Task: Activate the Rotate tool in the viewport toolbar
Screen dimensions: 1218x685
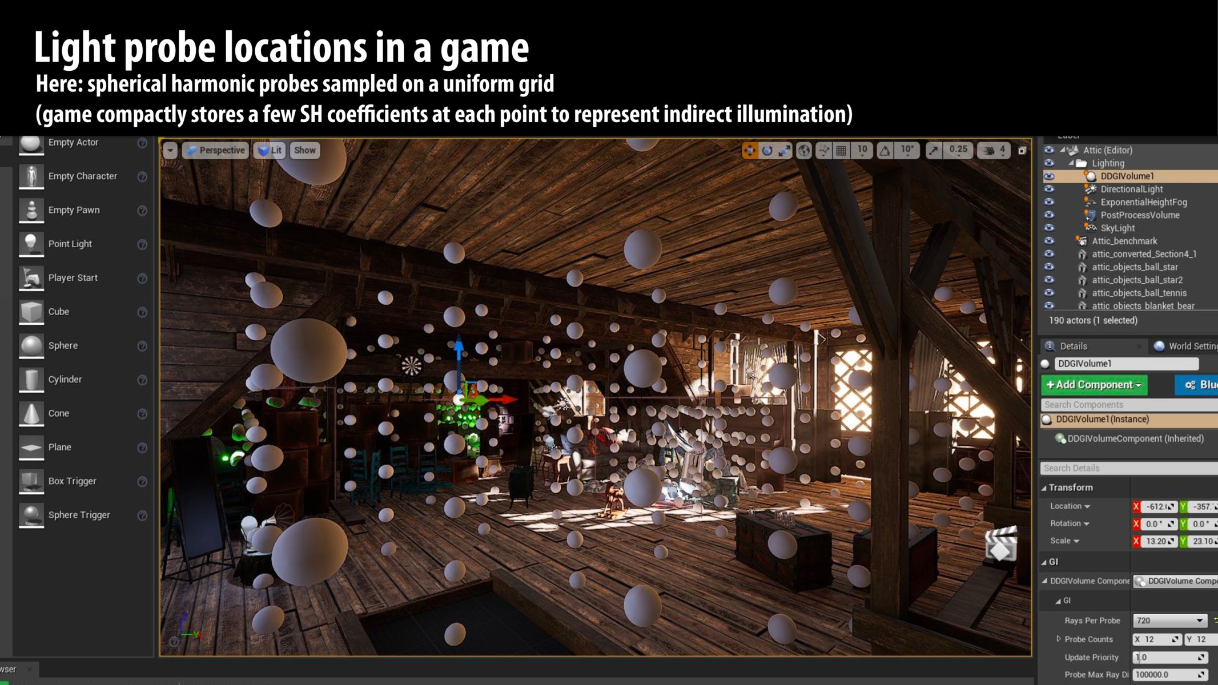Action: (768, 151)
